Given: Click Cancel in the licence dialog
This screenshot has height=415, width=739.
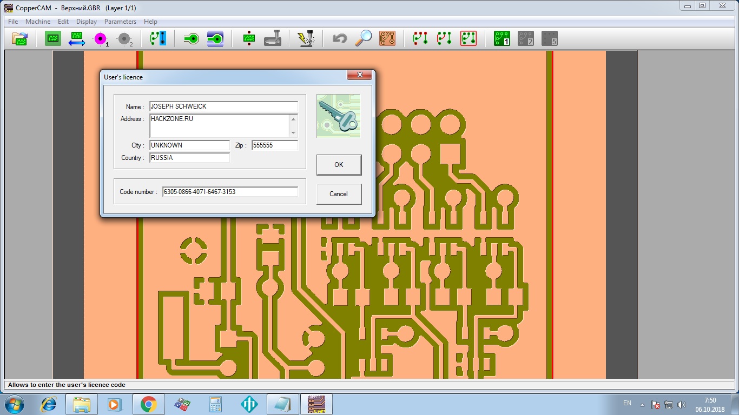Looking at the screenshot, I should pos(339,194).
